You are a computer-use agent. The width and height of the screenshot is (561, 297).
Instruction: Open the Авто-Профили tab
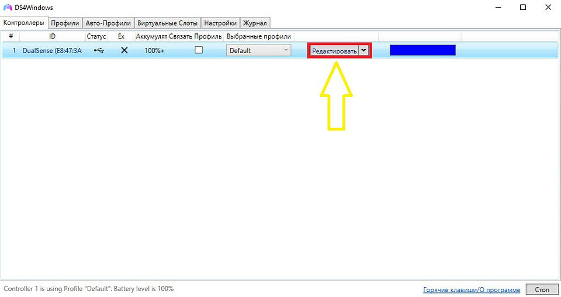click(x=108, y=23)
